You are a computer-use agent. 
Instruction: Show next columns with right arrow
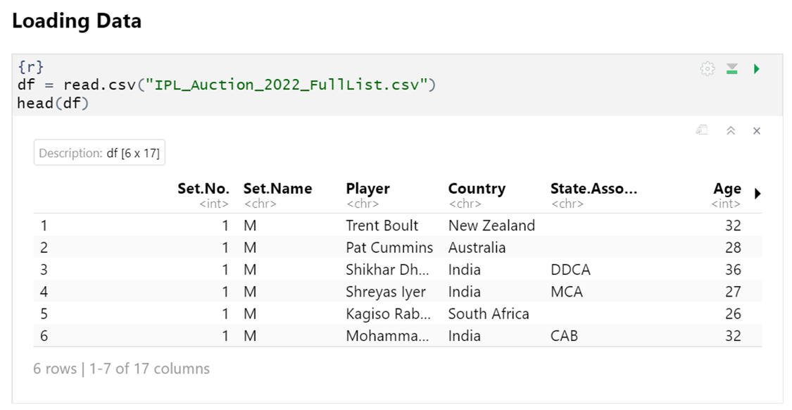(758, 193)
